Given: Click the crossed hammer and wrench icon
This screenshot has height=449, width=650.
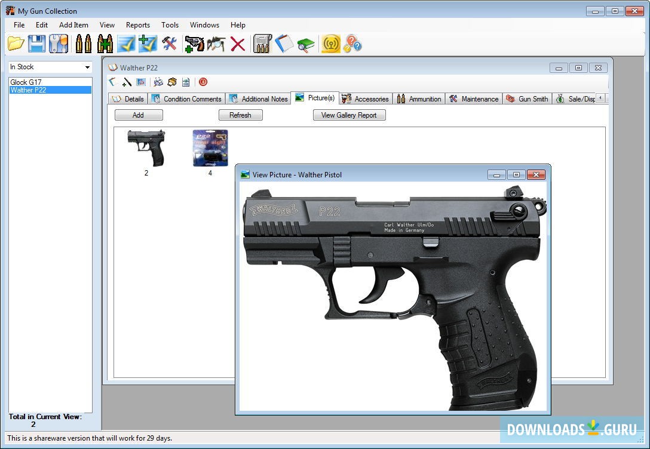Looking at the screenshot, I should [169, 44].
